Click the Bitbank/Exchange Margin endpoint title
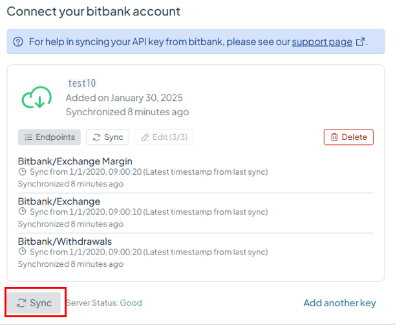The image size is (395, 325). [x=75, y=161]
